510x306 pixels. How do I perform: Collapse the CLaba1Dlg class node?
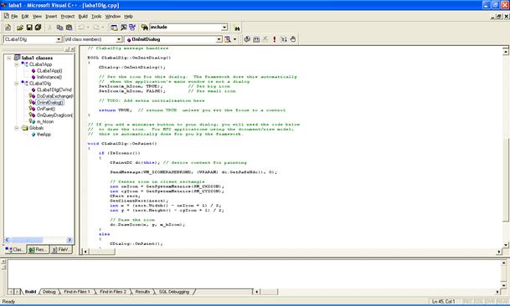(16, 84)
